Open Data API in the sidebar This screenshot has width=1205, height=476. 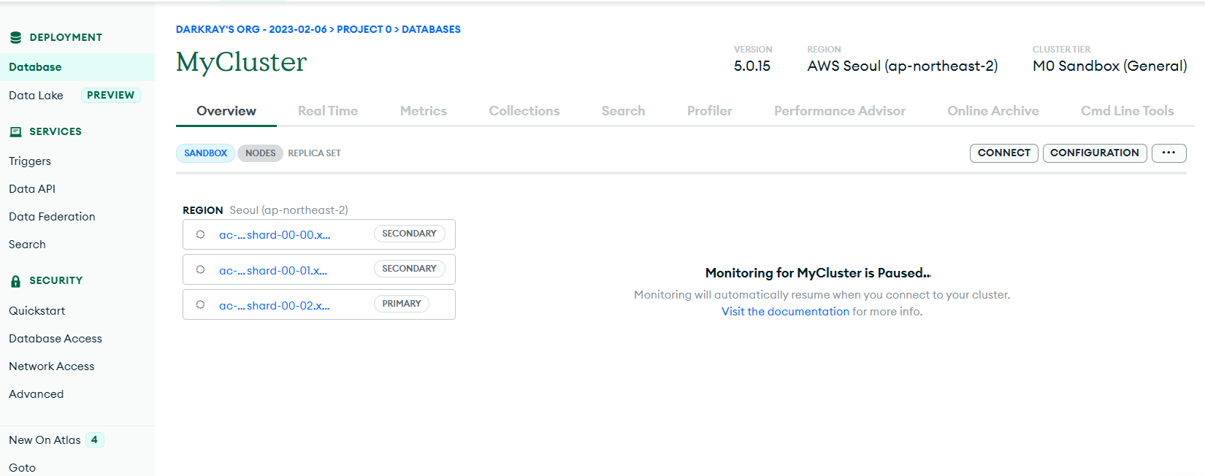tap(32, 189)
